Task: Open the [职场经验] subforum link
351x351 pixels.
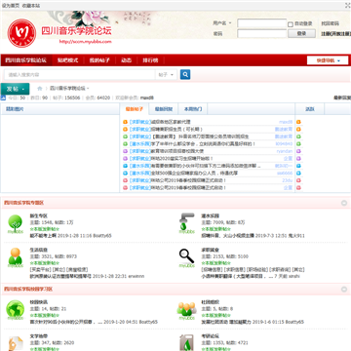Action: (x=257, y=270)
